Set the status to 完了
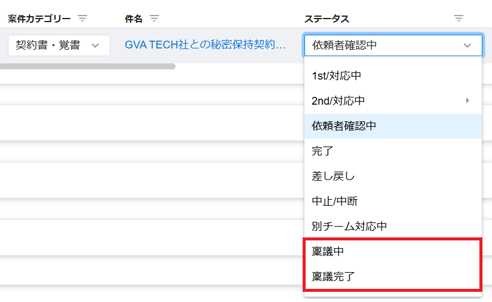Screen dimensions: 492x302 (322, 151)
